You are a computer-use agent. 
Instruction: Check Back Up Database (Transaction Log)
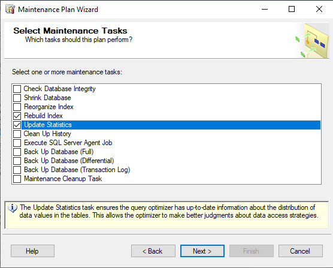click(17, 170)
